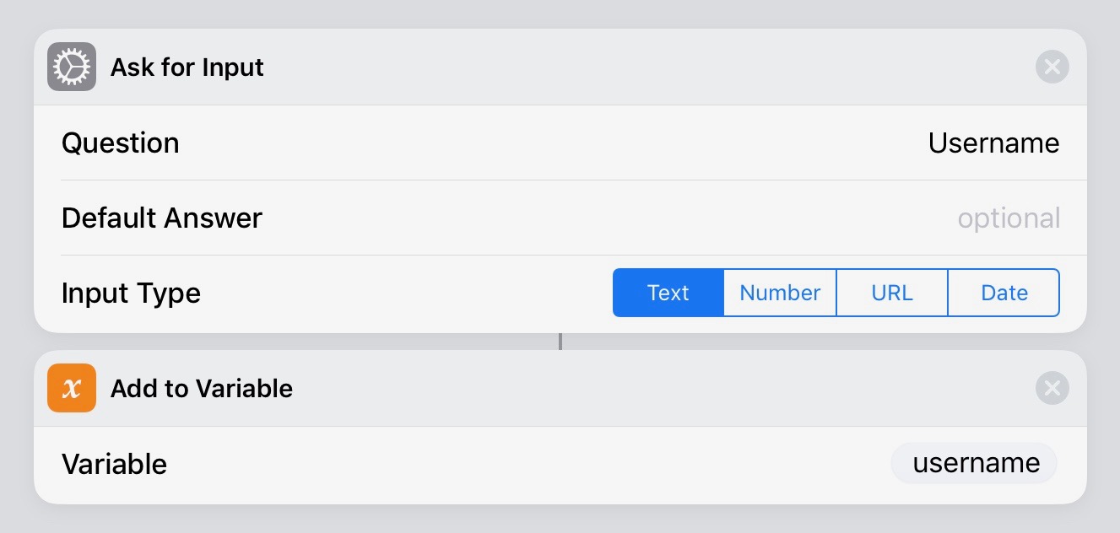Click the Add to Variable title
The width and height of the screenshot is (1120, 533).
202,389
